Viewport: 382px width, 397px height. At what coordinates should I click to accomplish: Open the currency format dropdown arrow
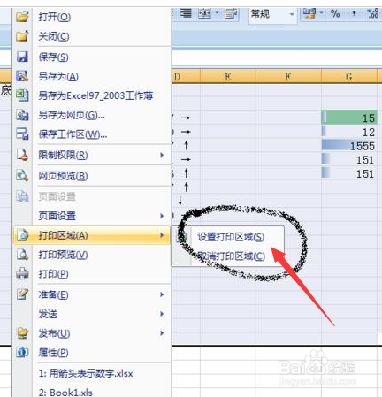[x=321, y=13]
